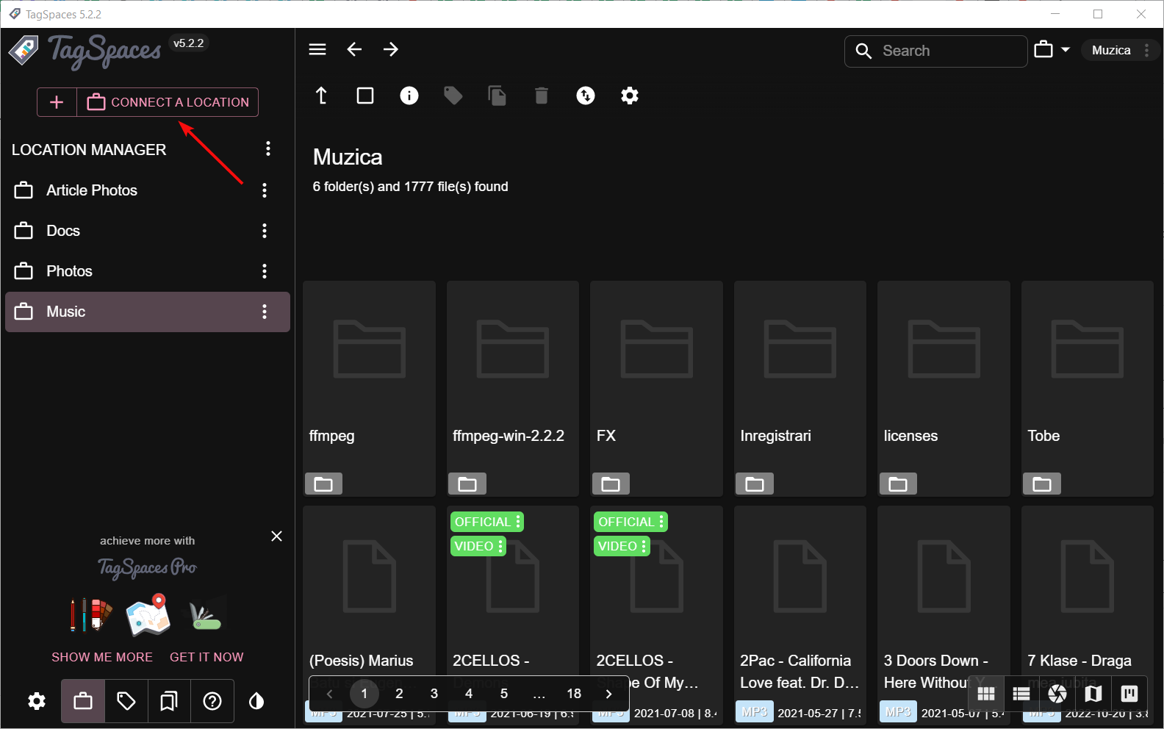Toggle select-all files square
This screenshot has width=1164, height=729.
tap(365, 96)
